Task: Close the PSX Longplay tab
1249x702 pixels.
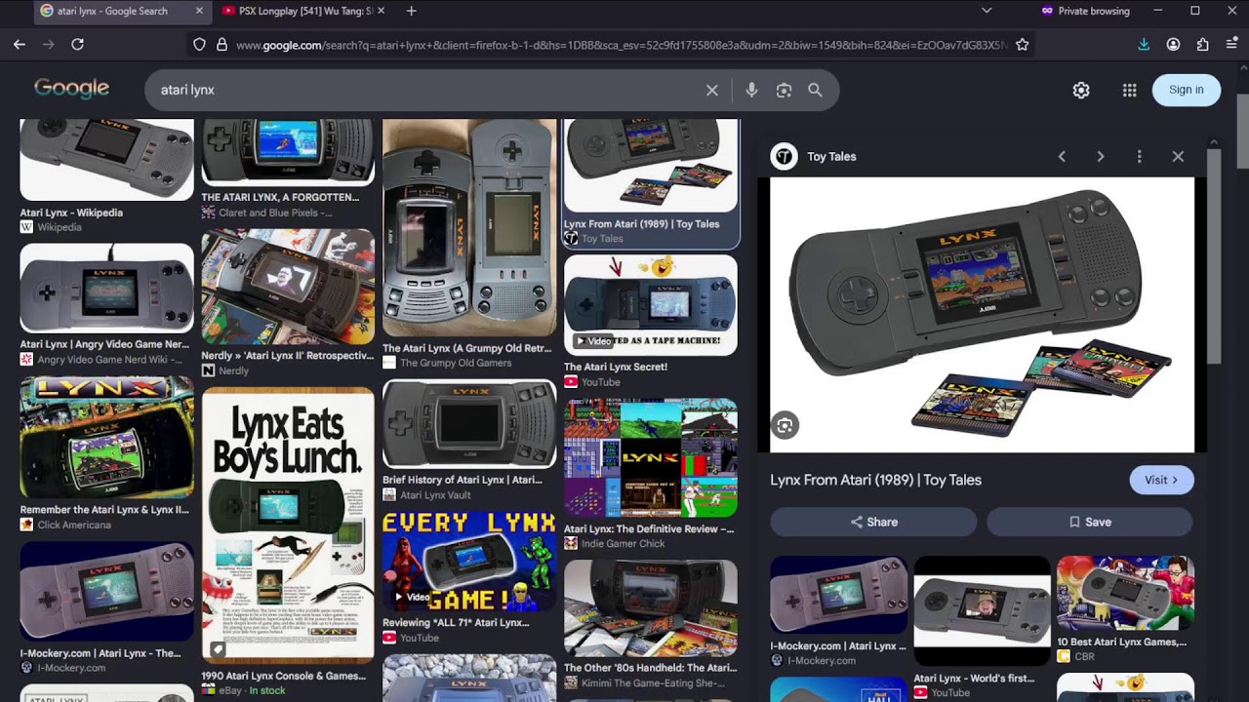Action: [381, 11]
